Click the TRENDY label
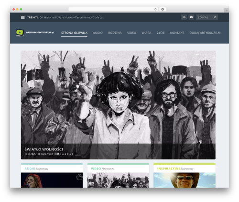The height and width of the screenshot is (202, 239). point(33,17)
